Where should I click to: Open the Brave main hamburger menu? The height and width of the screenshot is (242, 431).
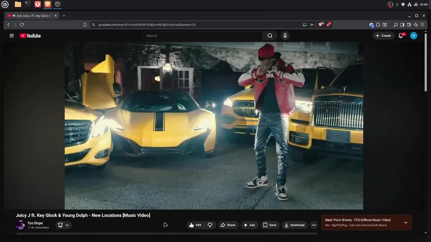[x=422, y=25]
